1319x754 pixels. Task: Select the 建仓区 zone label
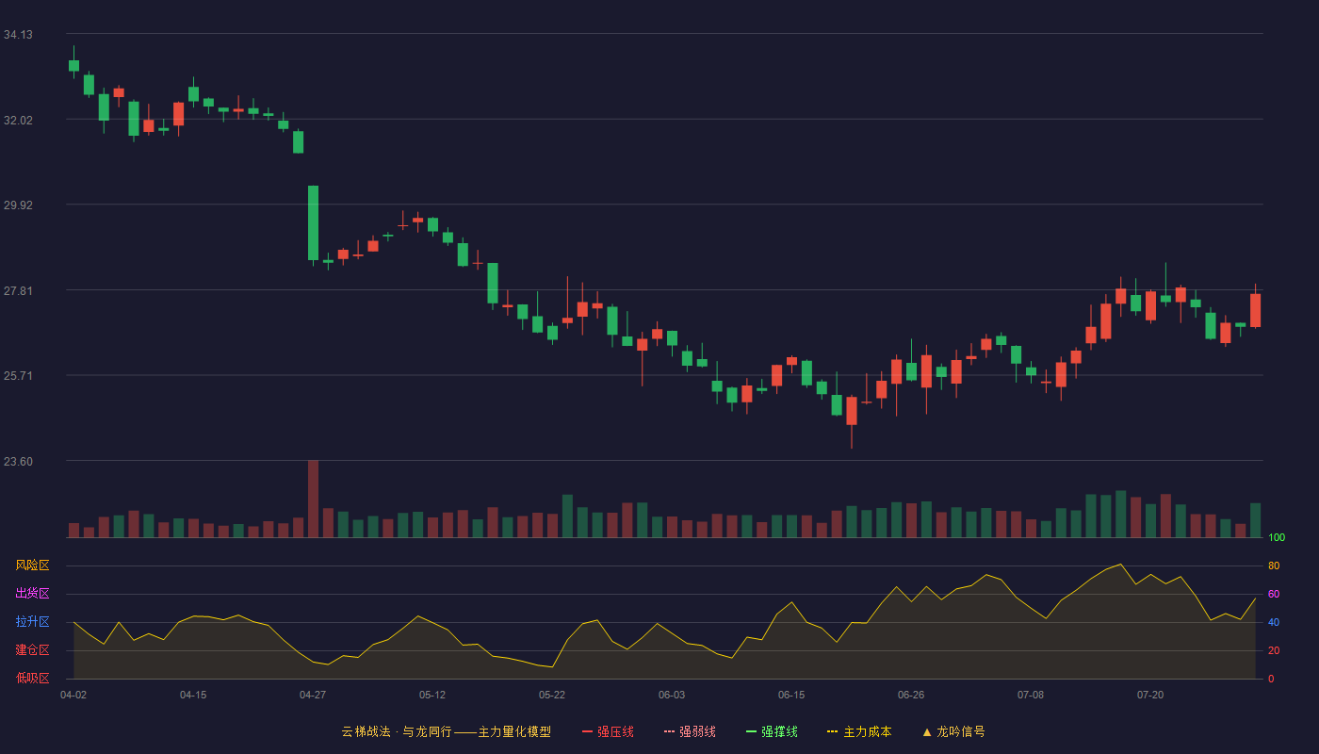[x=32, y=650]
